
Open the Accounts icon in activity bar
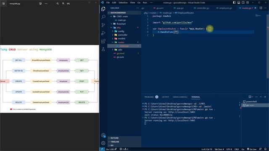point(103,135)
